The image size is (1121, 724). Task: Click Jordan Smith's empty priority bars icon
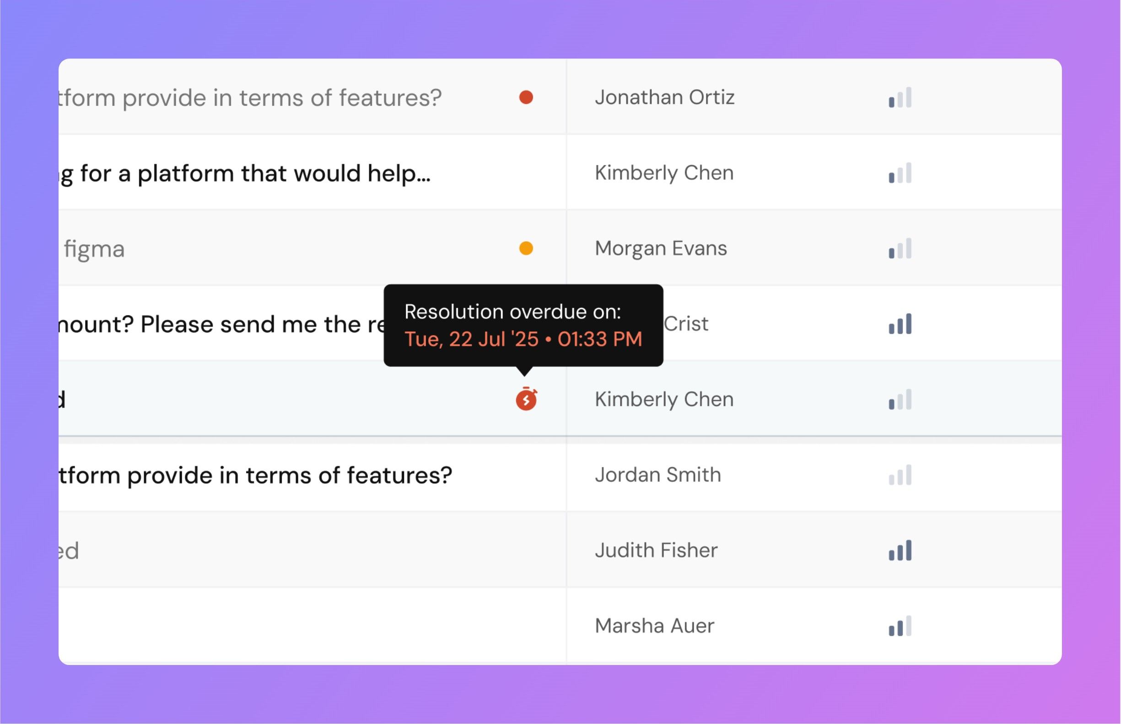click(x=900, y=475)
